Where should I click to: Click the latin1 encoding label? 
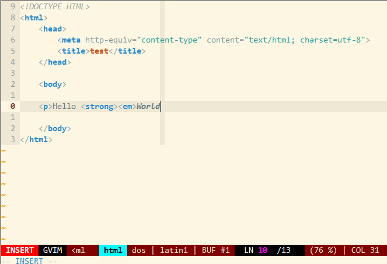point(174,250)
